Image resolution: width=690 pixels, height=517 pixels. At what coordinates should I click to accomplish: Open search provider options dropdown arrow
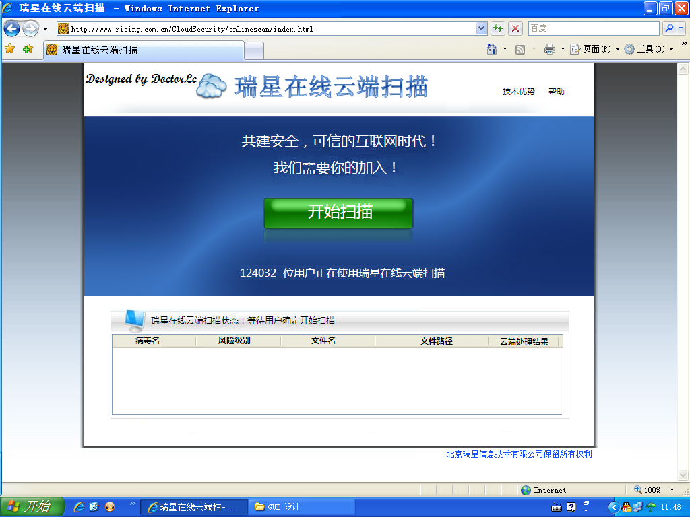coord(681,28)
